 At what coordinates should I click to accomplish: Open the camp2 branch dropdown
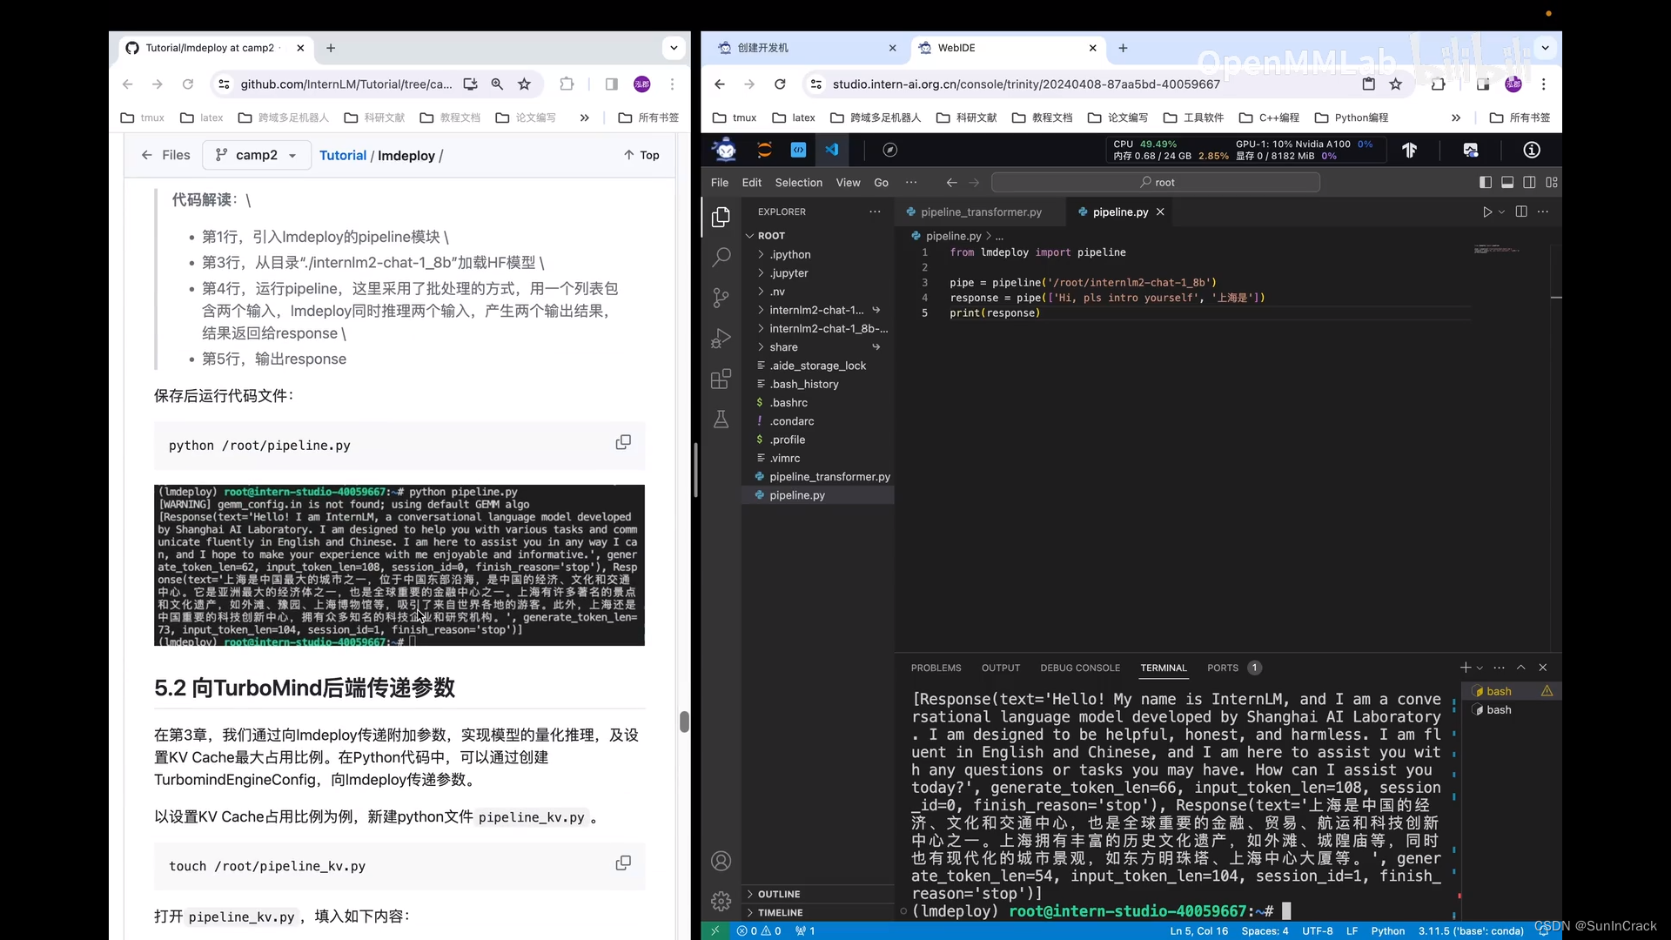pos(256,155)
